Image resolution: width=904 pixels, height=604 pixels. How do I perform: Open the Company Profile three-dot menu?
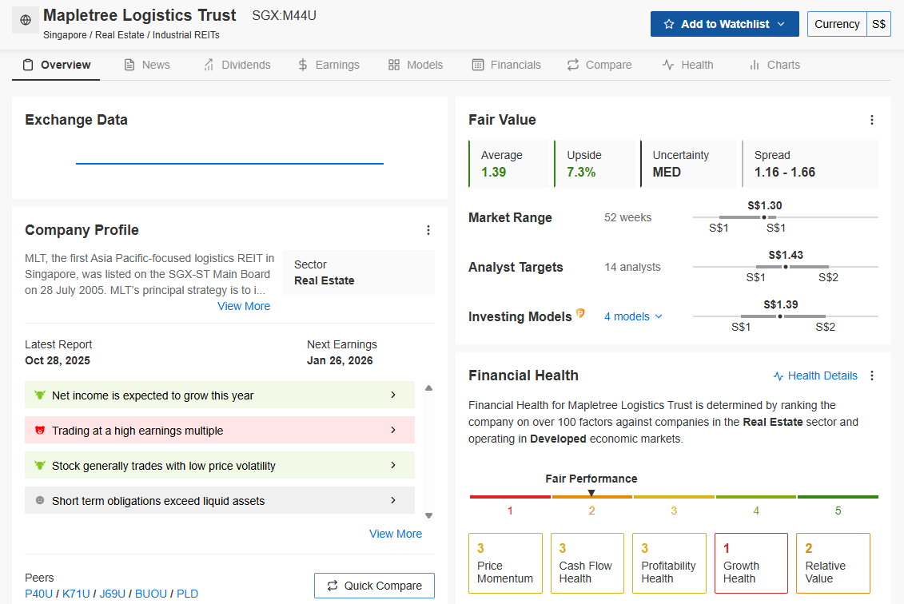pyautogui.click(x=428, y=230)
